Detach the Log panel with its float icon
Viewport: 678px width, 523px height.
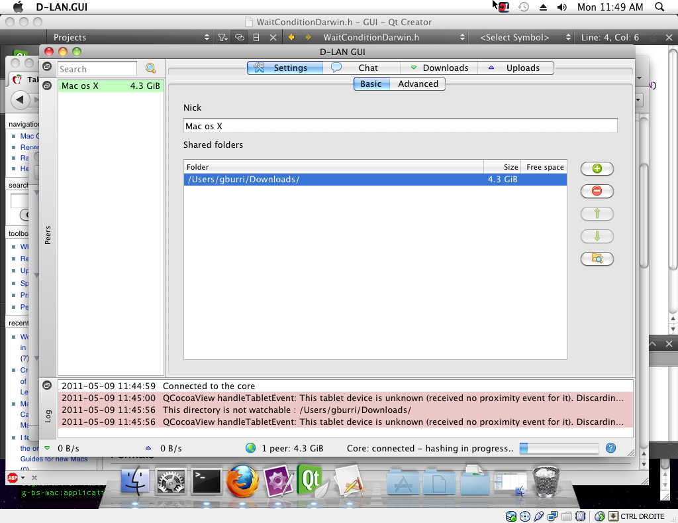(47, 385)
